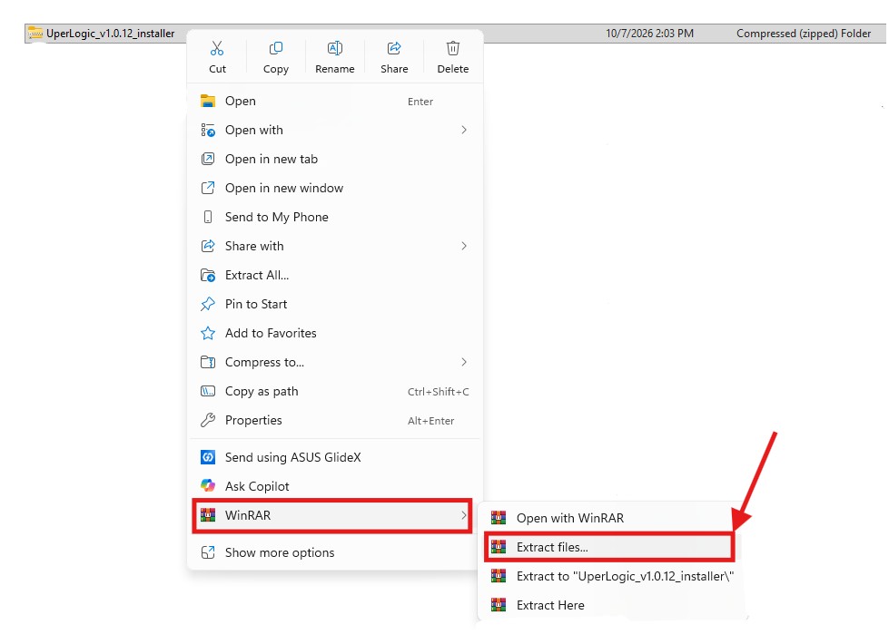Click the Ctrl+Shift+C shortcut text

click(x=439, y=391)
